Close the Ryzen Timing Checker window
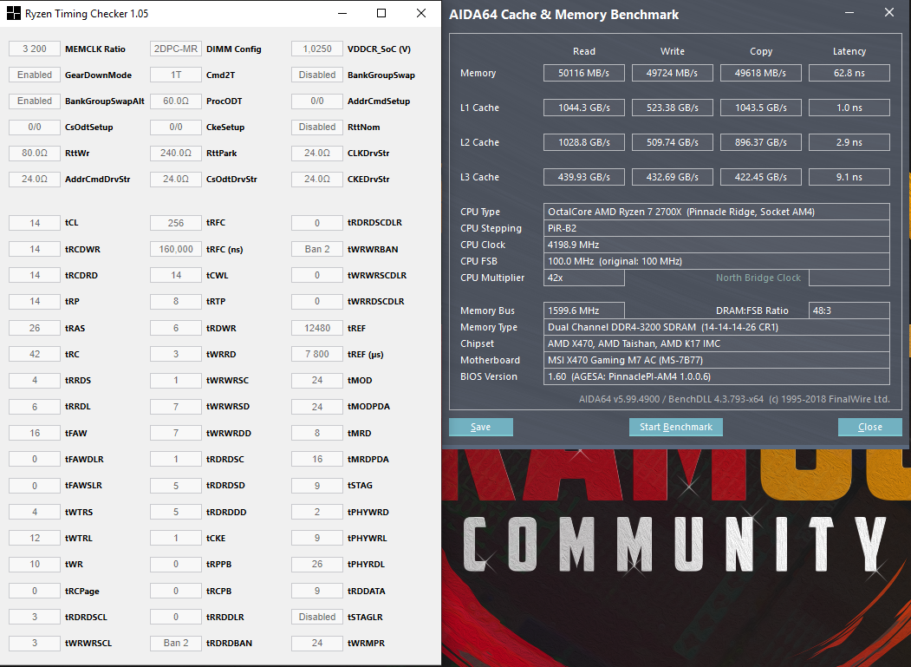Screen dimensions: 911x667 click(421, 13)
